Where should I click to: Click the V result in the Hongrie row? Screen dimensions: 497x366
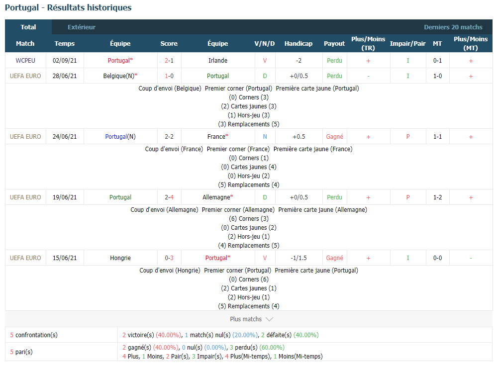click(x=265, y=258)
